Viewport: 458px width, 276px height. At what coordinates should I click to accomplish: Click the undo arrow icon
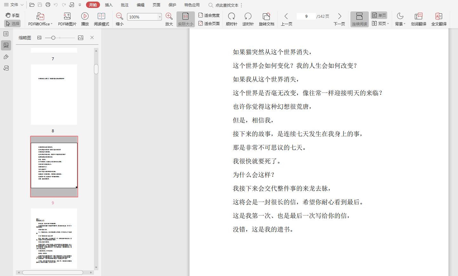pos(56,5)
